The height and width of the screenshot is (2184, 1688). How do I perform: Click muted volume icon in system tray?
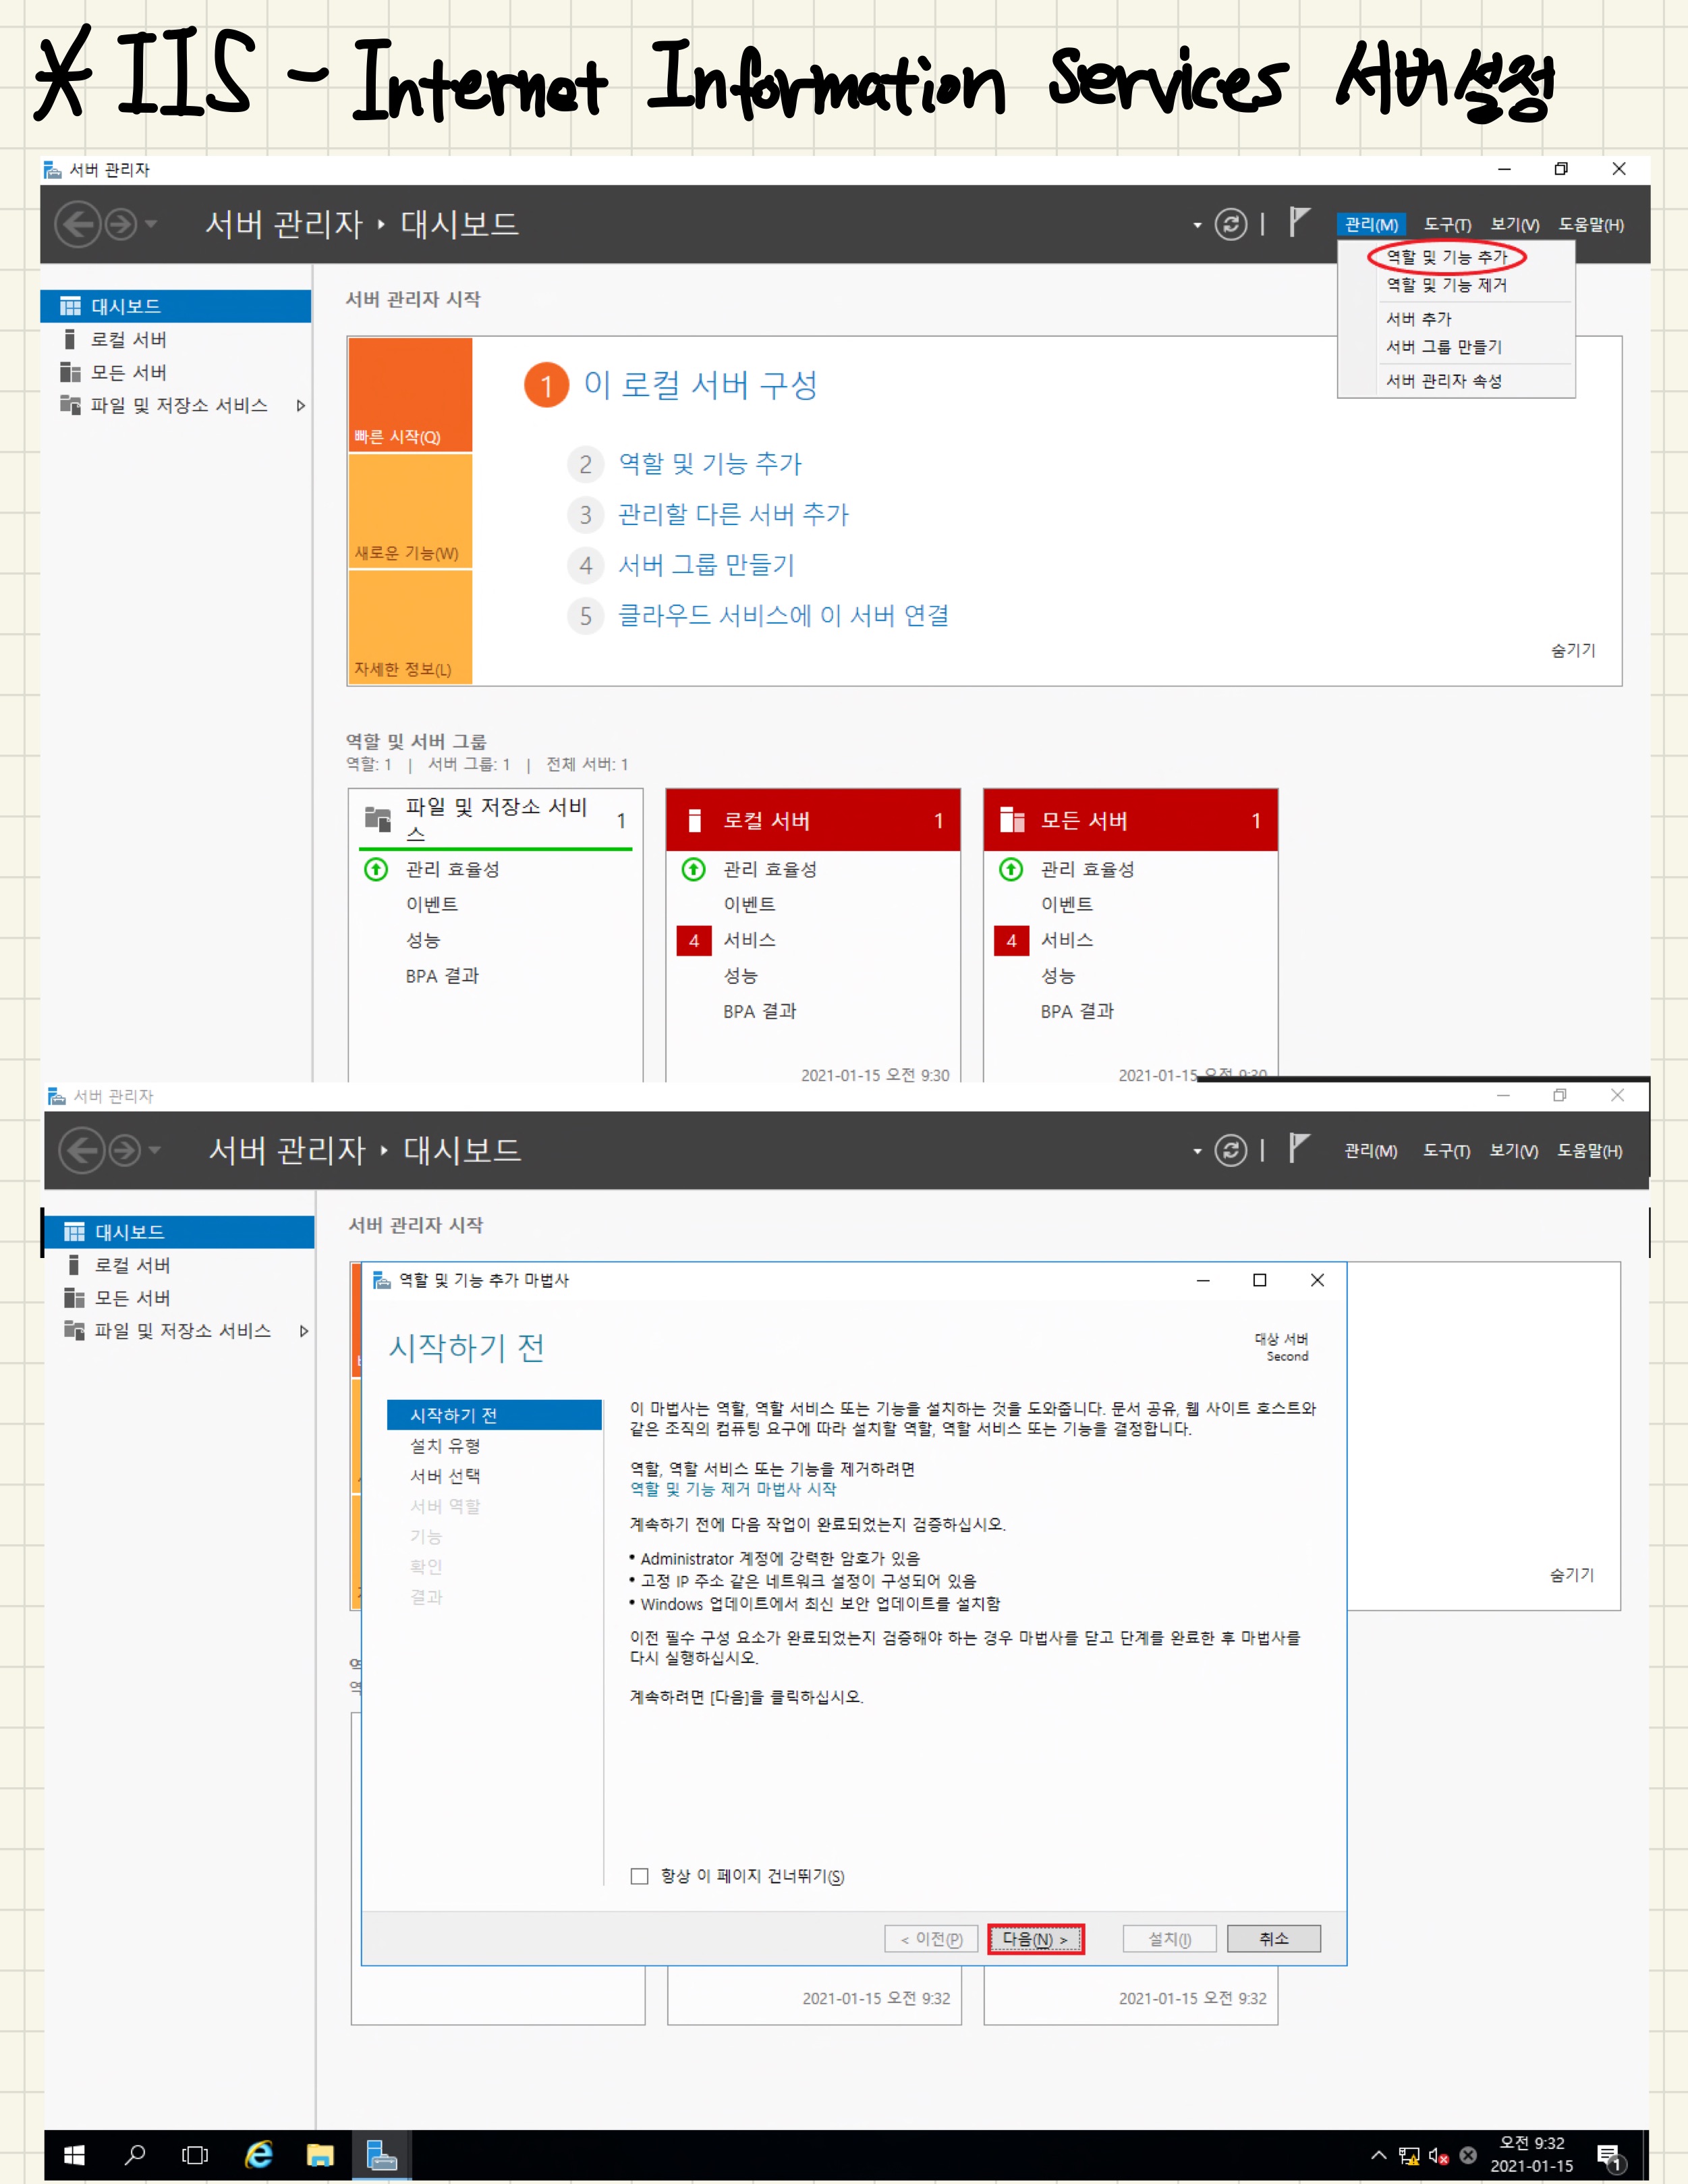(1439, 2156)
